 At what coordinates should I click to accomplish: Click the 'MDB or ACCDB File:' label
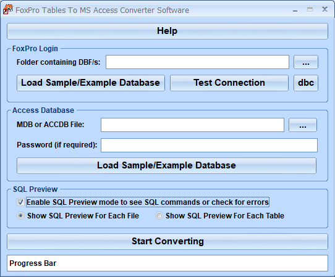51,125
